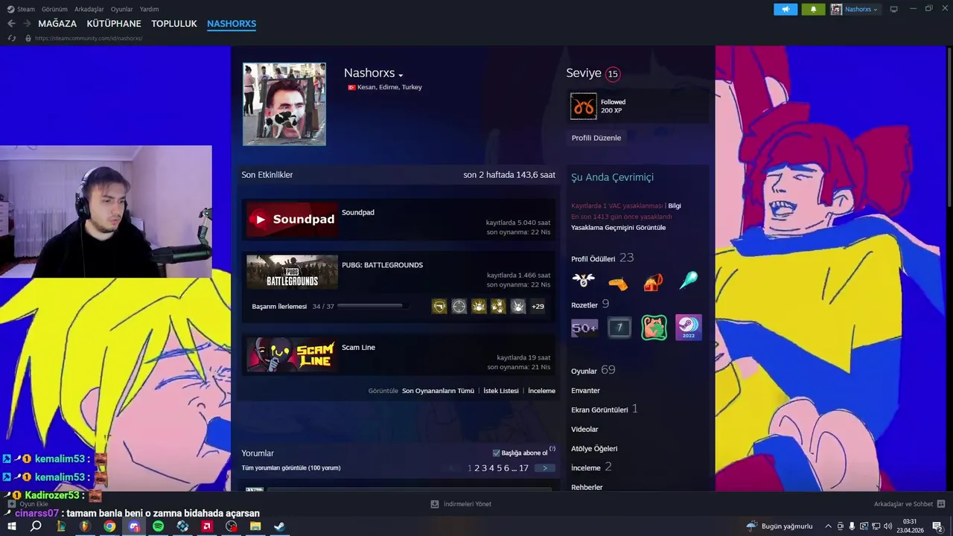The width and height of the screenshot is (953, 536).
Task: Open the İnceleme link under recent games
Action: click(541, 391)
